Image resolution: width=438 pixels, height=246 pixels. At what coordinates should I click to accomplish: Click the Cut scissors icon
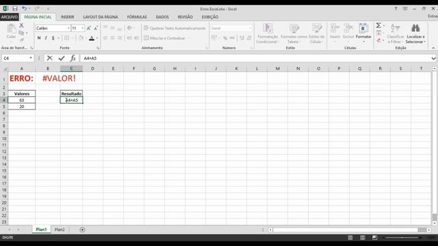(21, 26)
